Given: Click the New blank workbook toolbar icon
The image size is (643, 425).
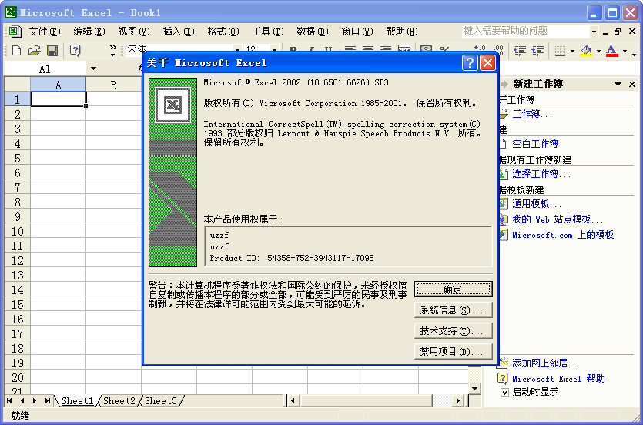Looking at the screenshot, I should pos(16,50).
